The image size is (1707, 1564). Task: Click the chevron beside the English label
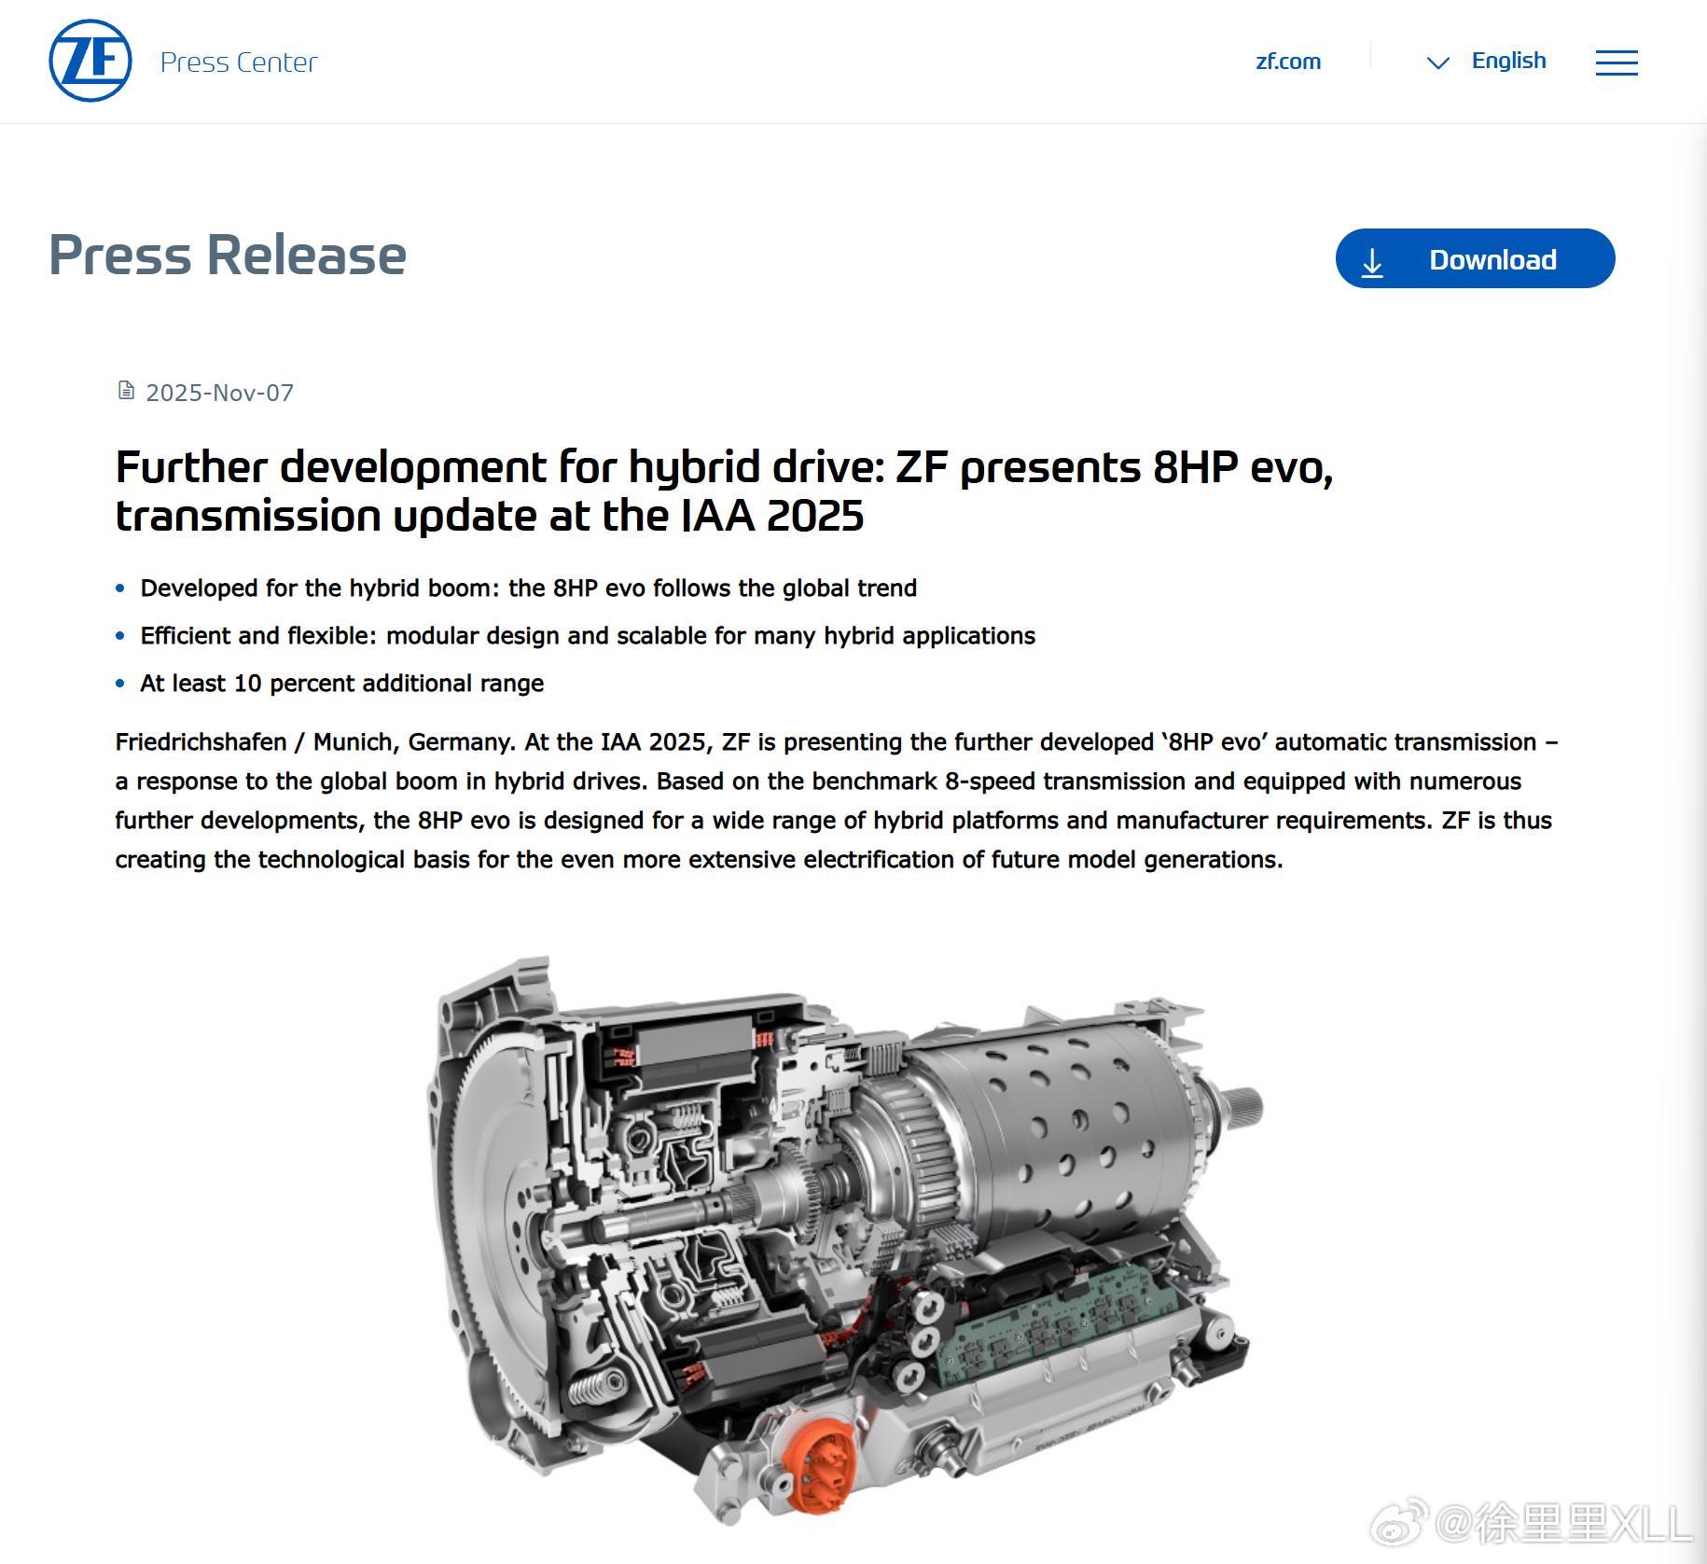[1436, 63]
